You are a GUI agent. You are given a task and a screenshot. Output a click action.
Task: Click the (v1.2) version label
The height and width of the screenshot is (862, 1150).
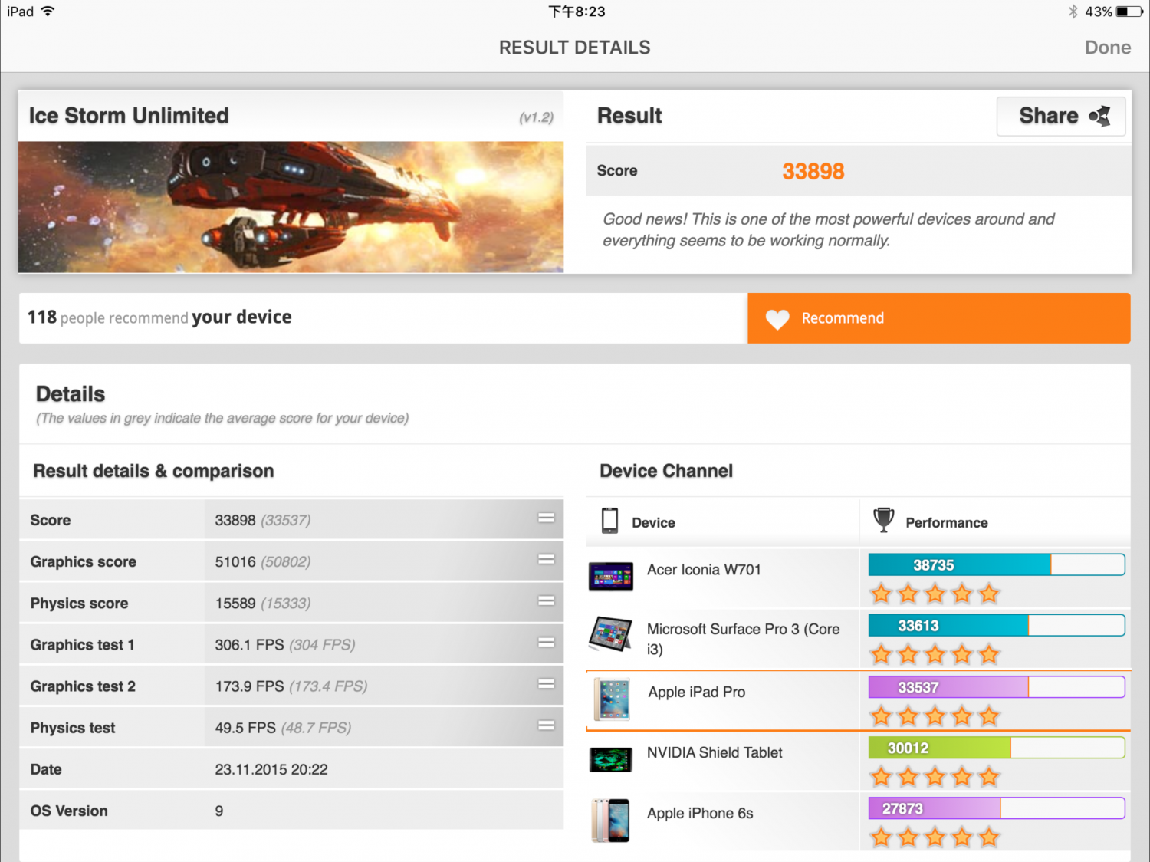tap(536, 117)
